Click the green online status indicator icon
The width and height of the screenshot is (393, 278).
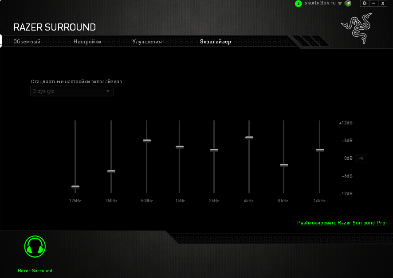pyautogui.click(x=348, y=4)
